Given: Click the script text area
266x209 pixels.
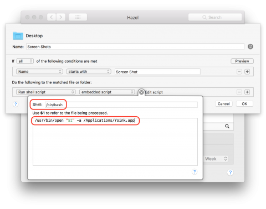Looking at the screenshot, I should coord(115,142).
